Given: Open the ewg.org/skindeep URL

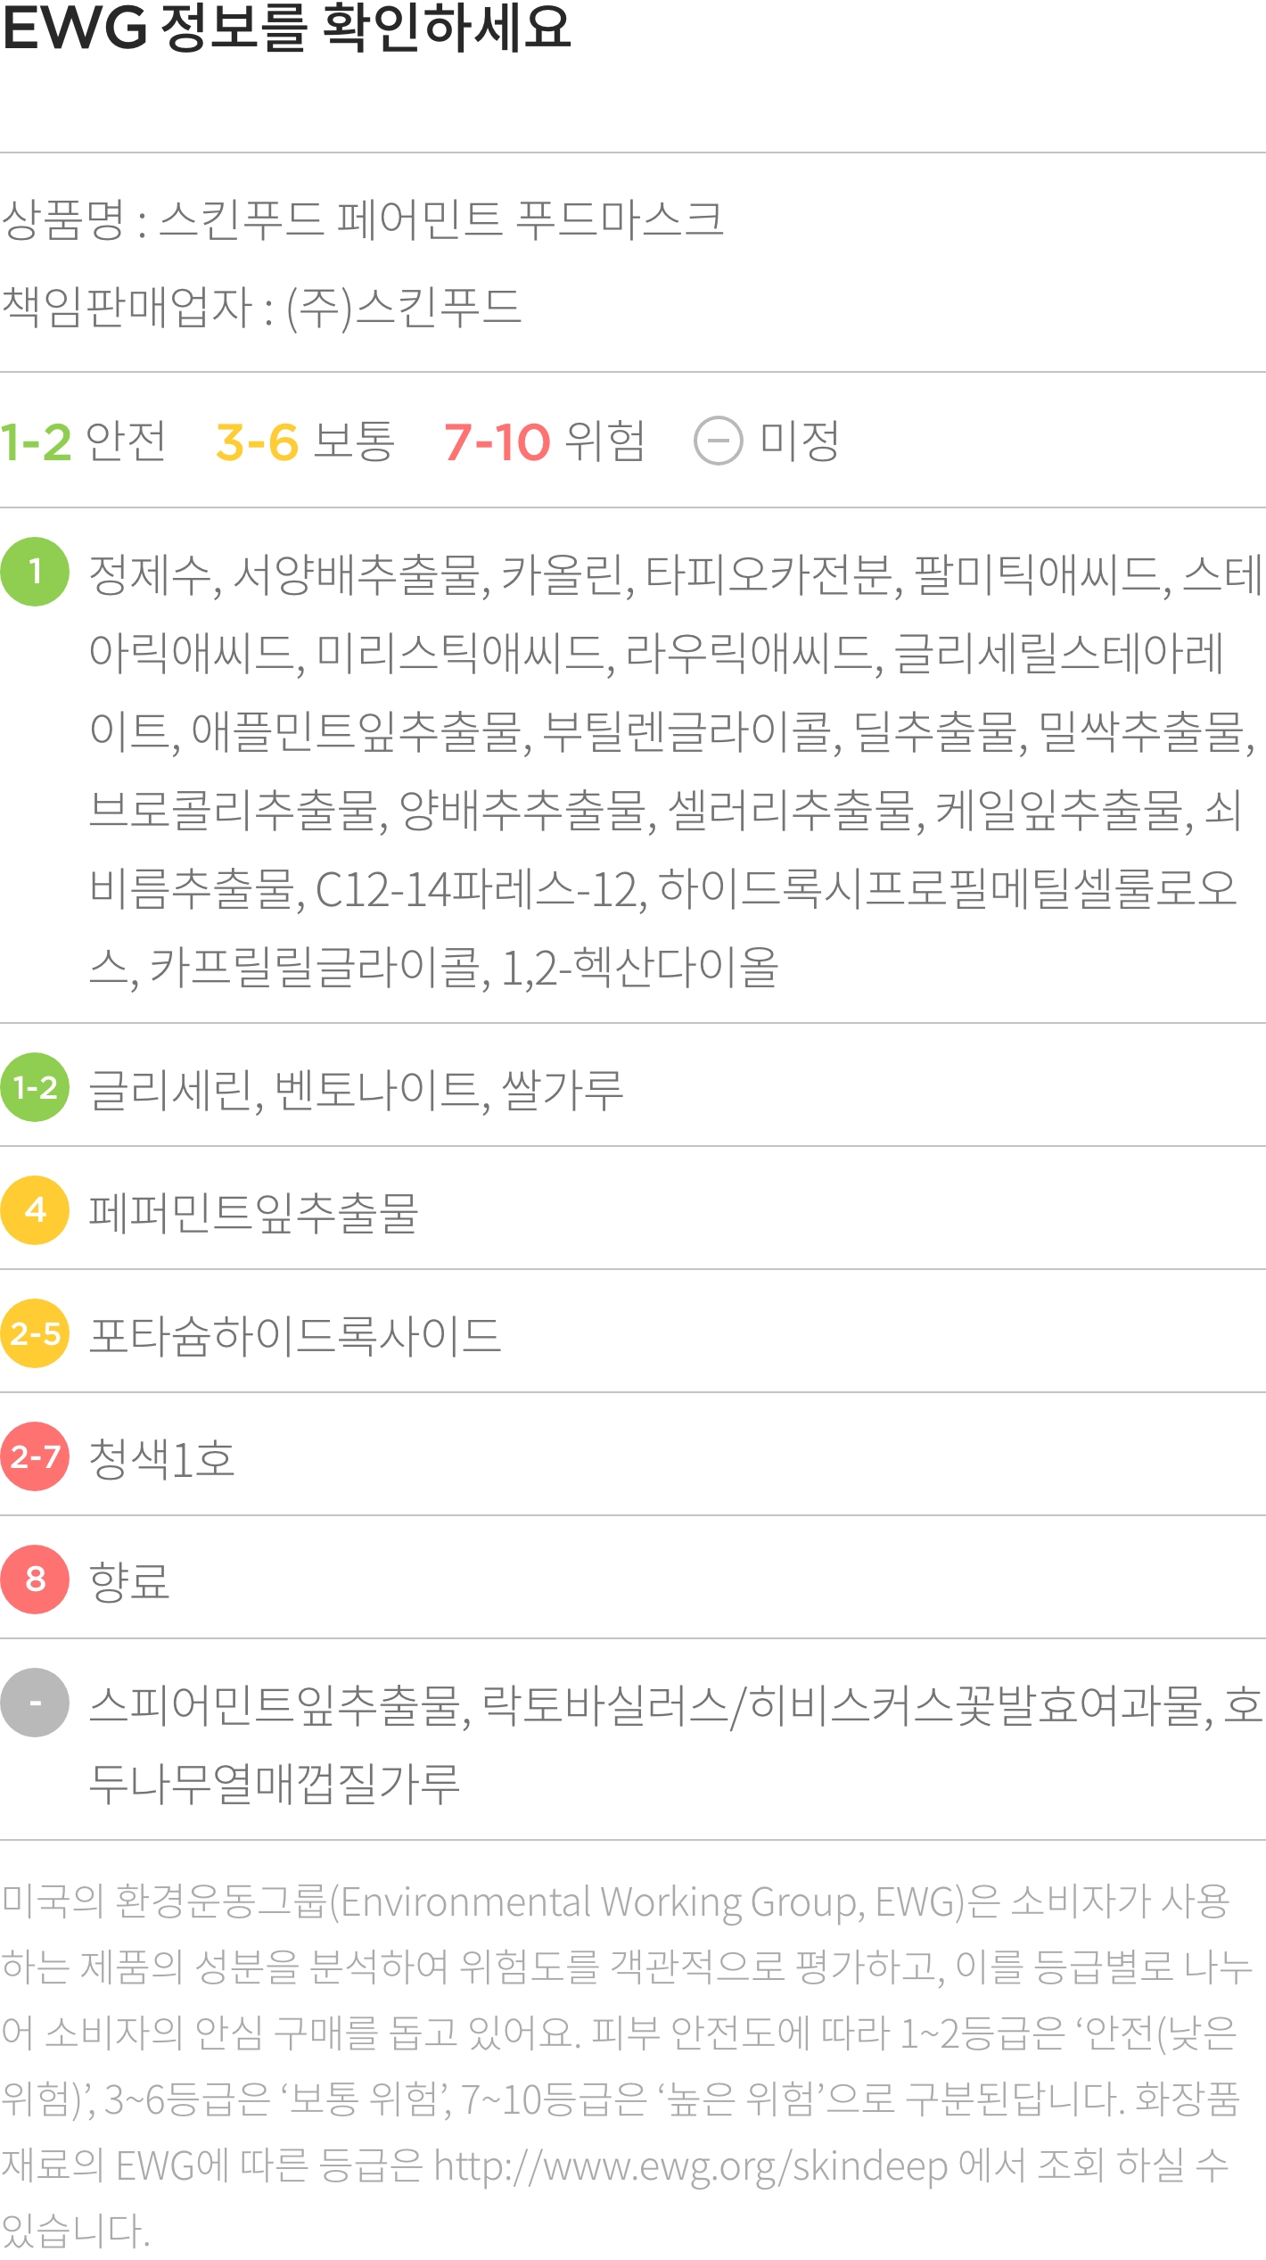Looking at the screenshot, I should click(691, 2165).
